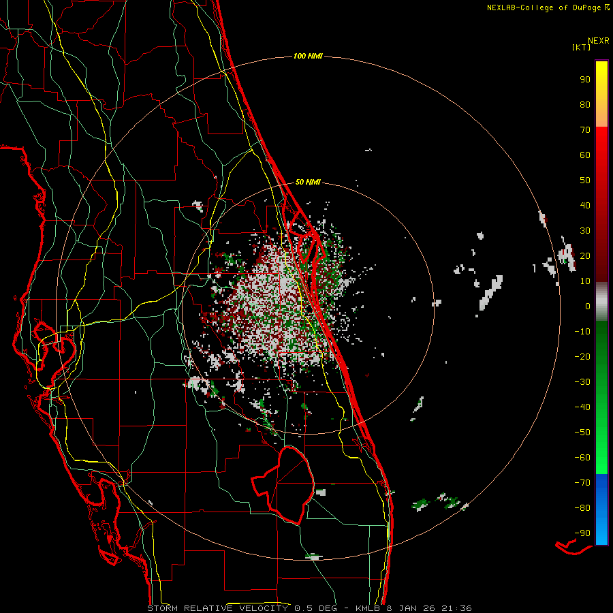Click the -60 value on the velocity scale
The width and height of the screenshot is (613, 613).
582,458
